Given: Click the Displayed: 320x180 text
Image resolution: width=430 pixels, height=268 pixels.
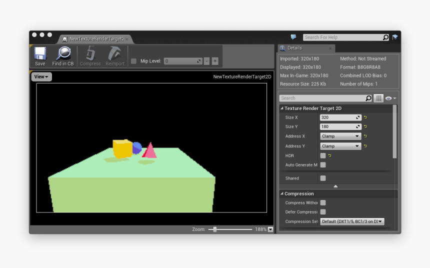Looking at the screenshot, I should coord(300,67).
